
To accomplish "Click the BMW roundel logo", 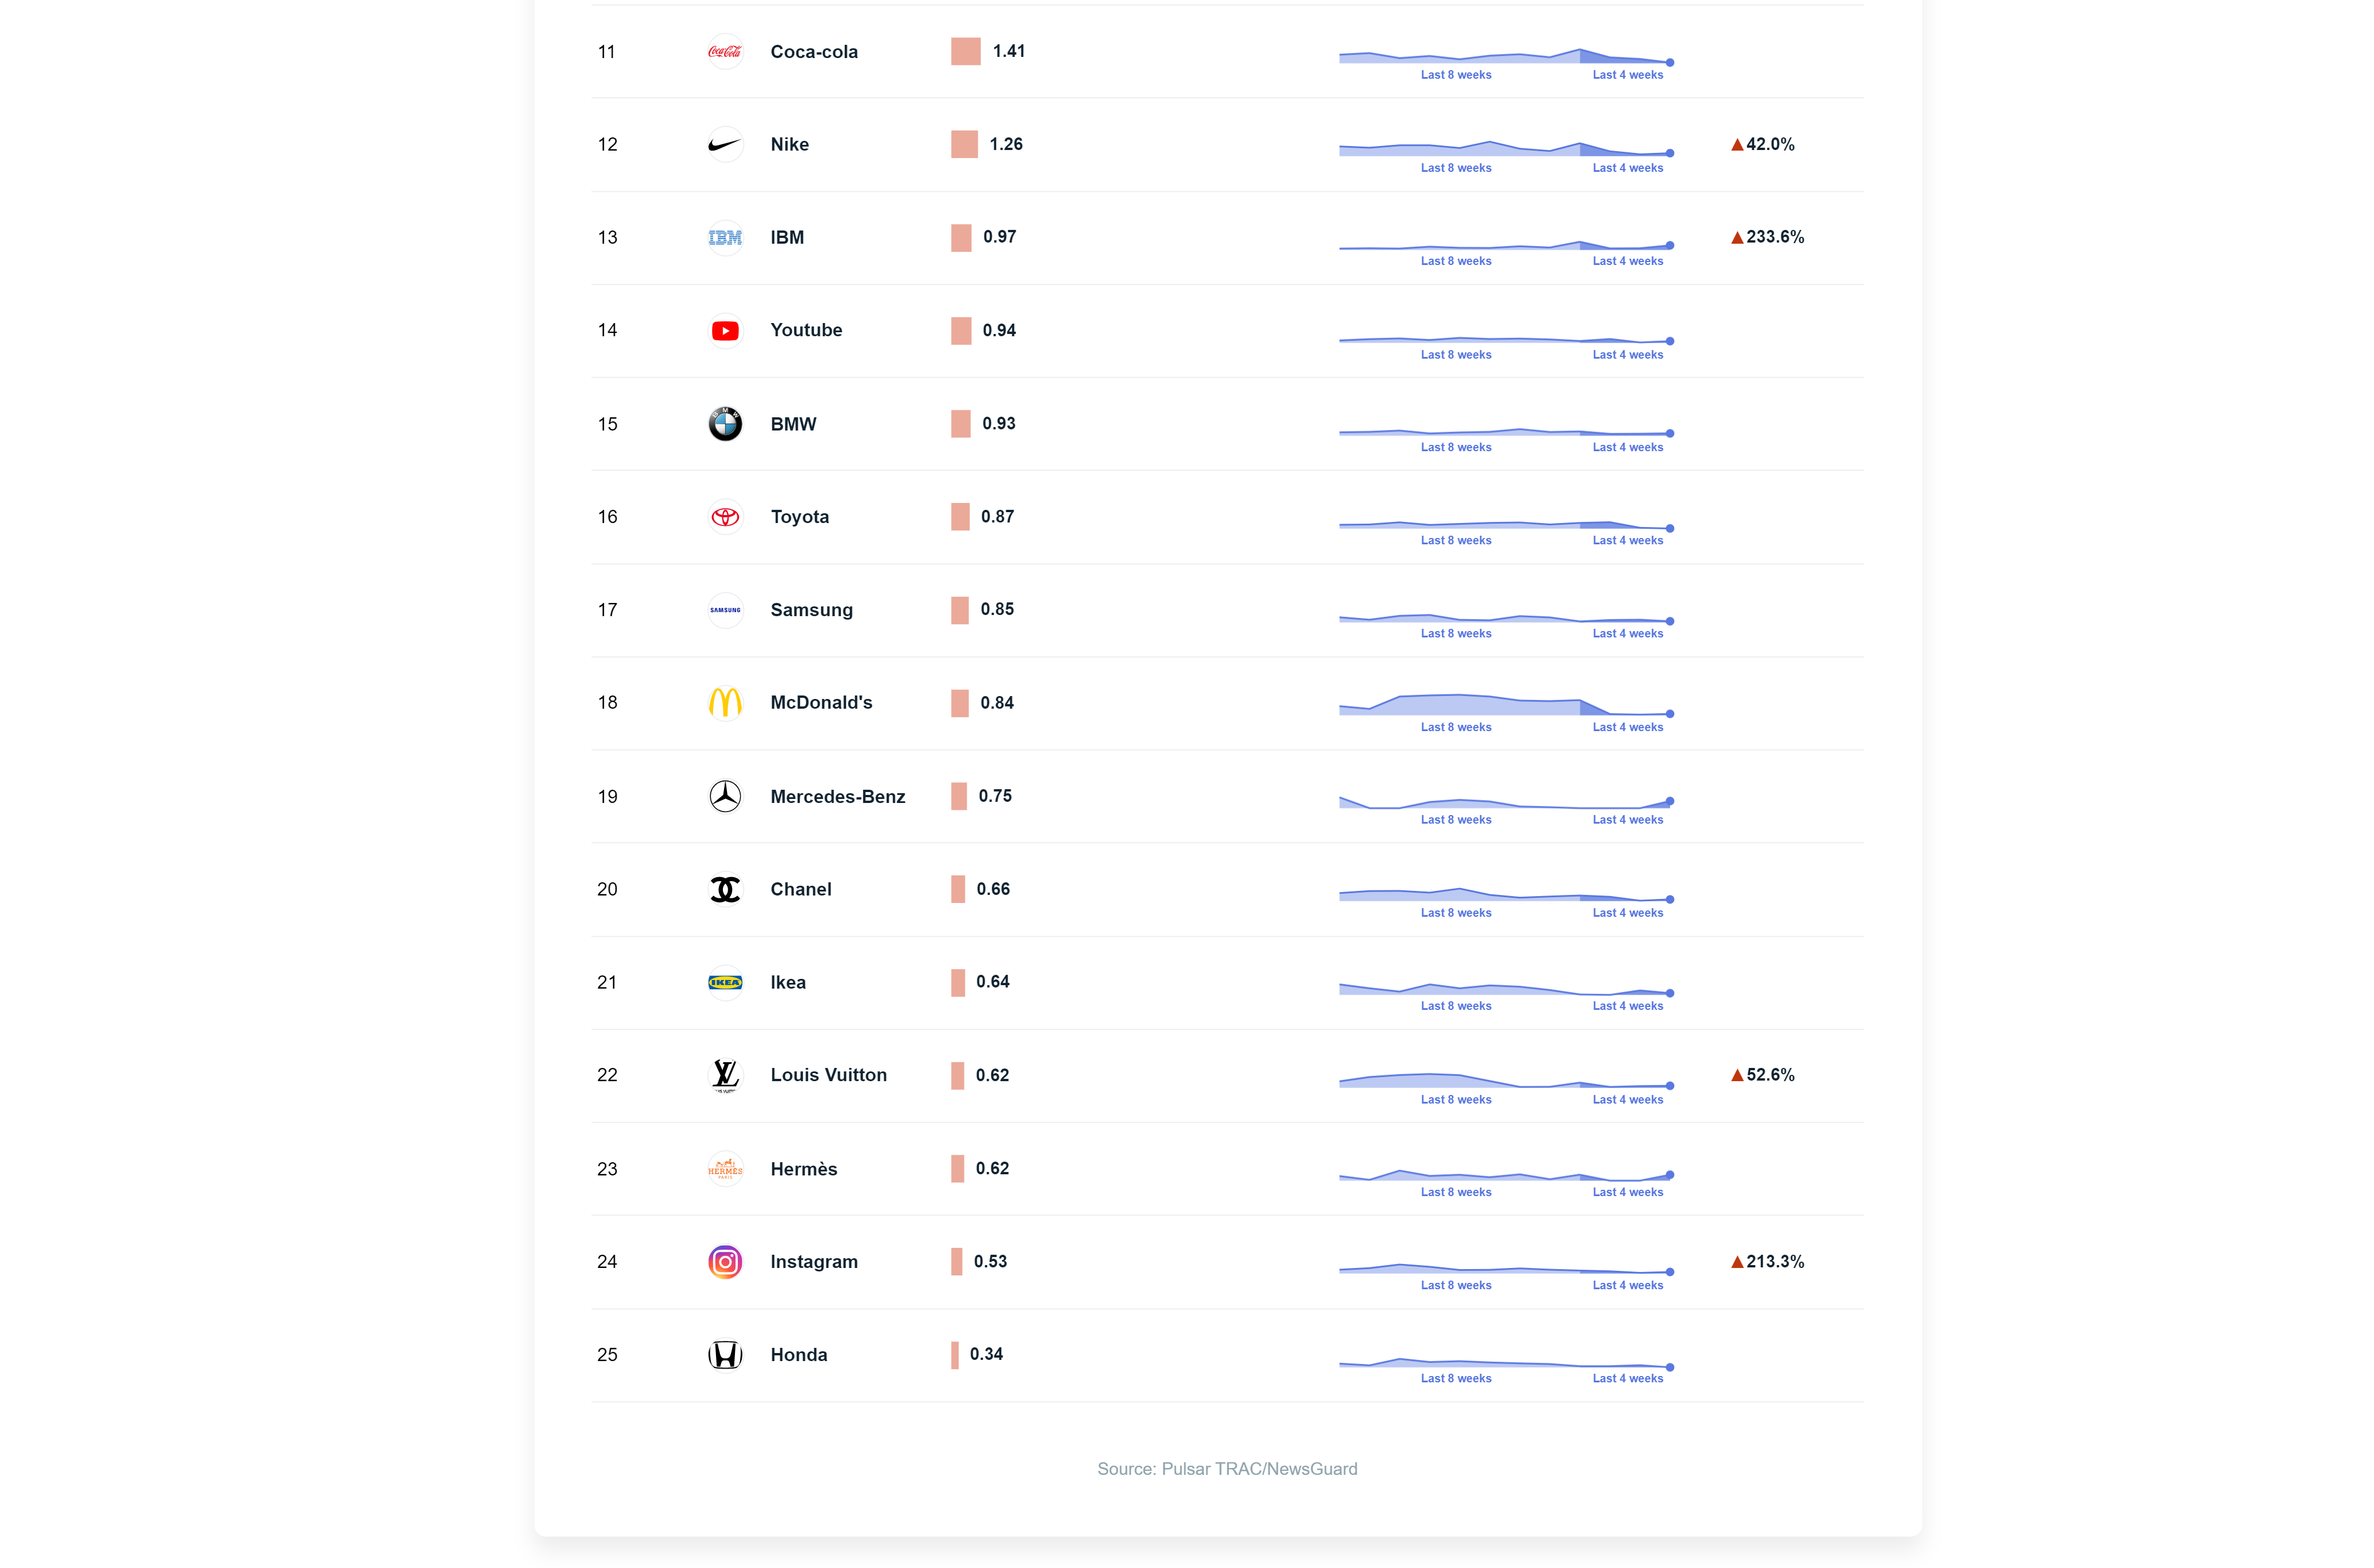I will click(724, 424).
